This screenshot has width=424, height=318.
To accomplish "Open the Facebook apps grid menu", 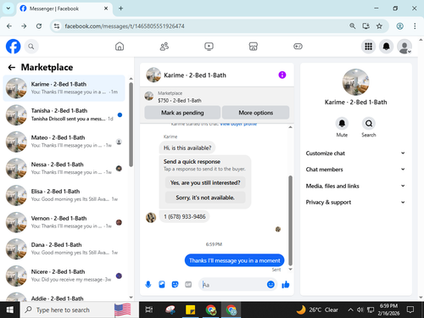I will tap(368, 46).
